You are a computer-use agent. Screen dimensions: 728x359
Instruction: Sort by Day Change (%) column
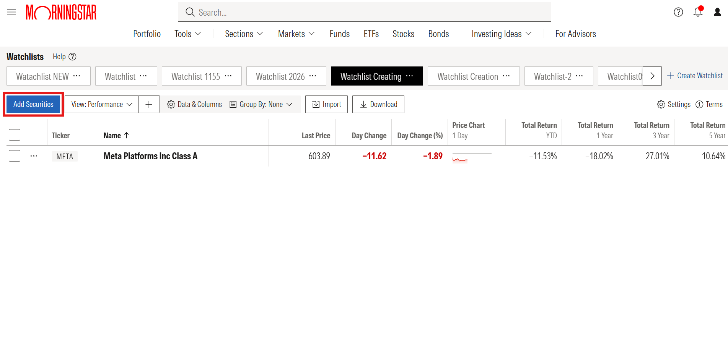click(420, 136)
